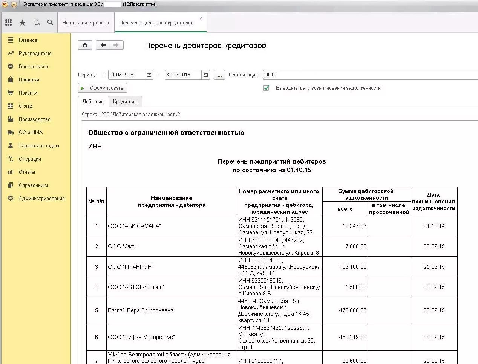The image size is (478, 364).
Task: Click the Отчеты bar chart icon
Action: pos(11,172)
